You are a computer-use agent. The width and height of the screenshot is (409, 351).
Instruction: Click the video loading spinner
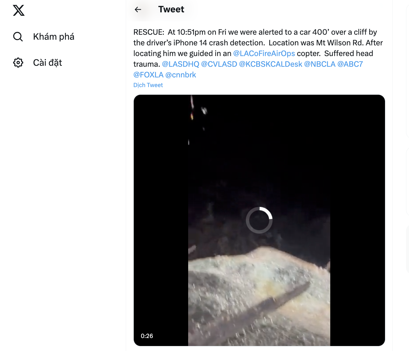click(259, 220)
